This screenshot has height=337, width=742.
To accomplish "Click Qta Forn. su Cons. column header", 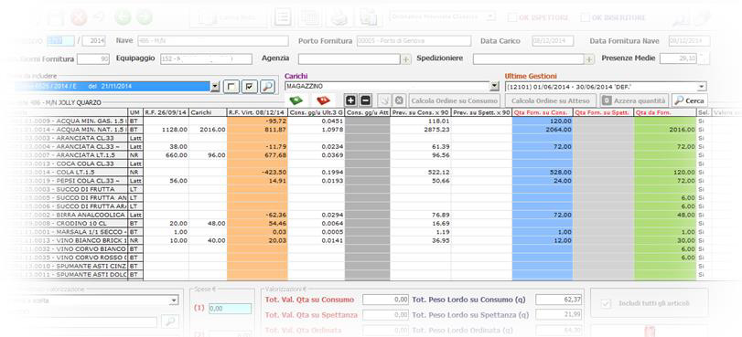I will 543,113.
